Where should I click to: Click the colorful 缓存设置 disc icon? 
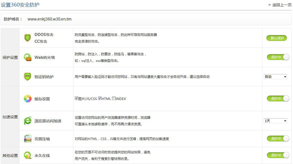click(27, 99)
